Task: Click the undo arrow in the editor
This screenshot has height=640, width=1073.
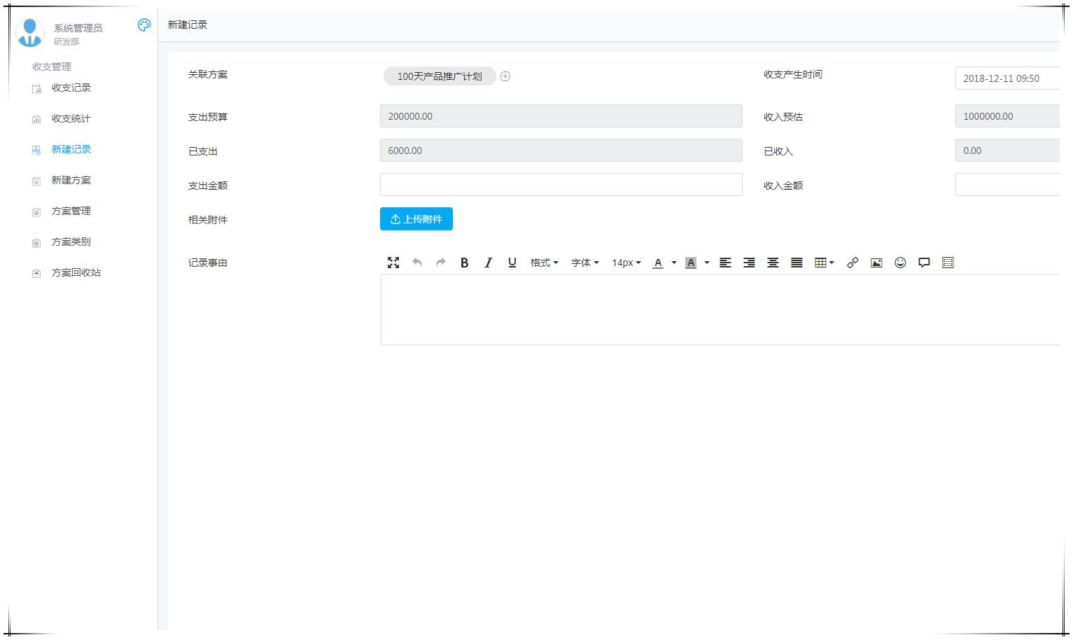Action: 417,263
